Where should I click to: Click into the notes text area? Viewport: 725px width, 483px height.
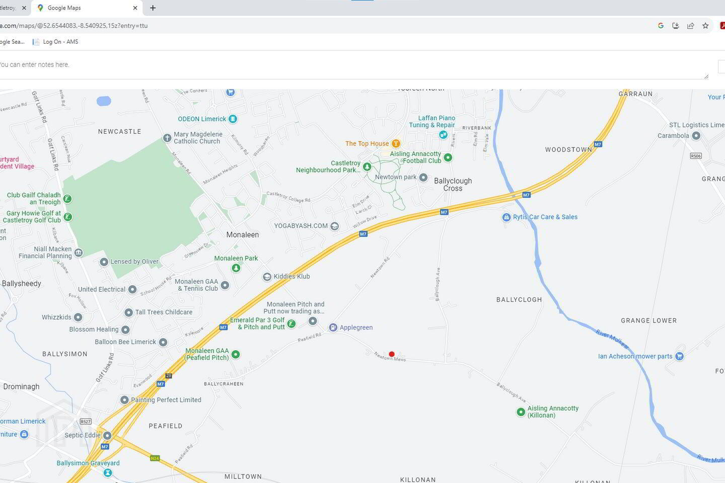(353, 65)
